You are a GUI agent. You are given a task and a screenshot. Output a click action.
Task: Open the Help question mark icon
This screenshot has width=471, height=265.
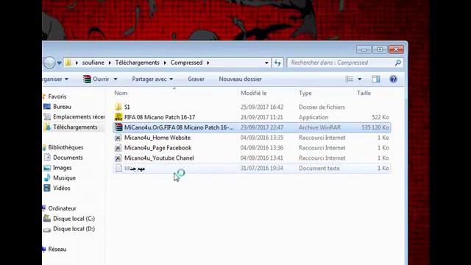tap(393, 79)
